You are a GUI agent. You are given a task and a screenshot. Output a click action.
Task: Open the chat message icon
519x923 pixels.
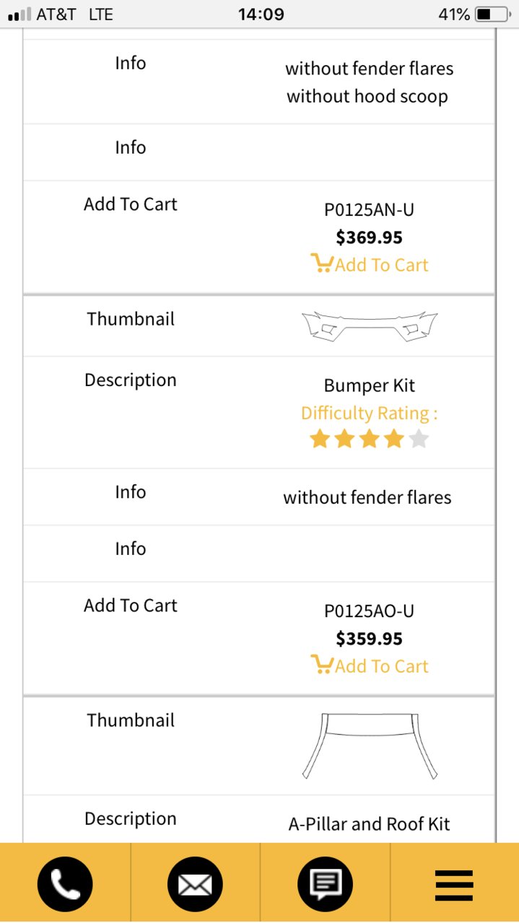[x=325, y=884]
